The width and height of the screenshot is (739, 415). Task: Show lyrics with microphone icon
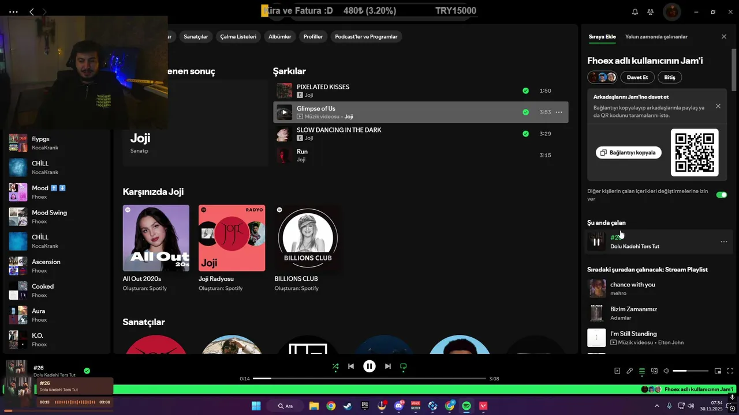tap(630, 371)
